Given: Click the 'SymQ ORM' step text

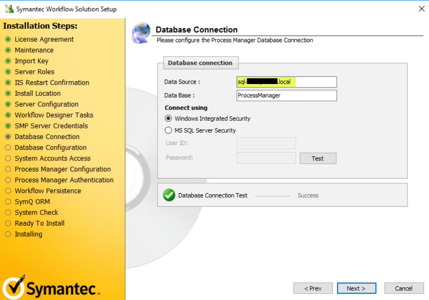Looking at the screenshot, I should (32, 202).
